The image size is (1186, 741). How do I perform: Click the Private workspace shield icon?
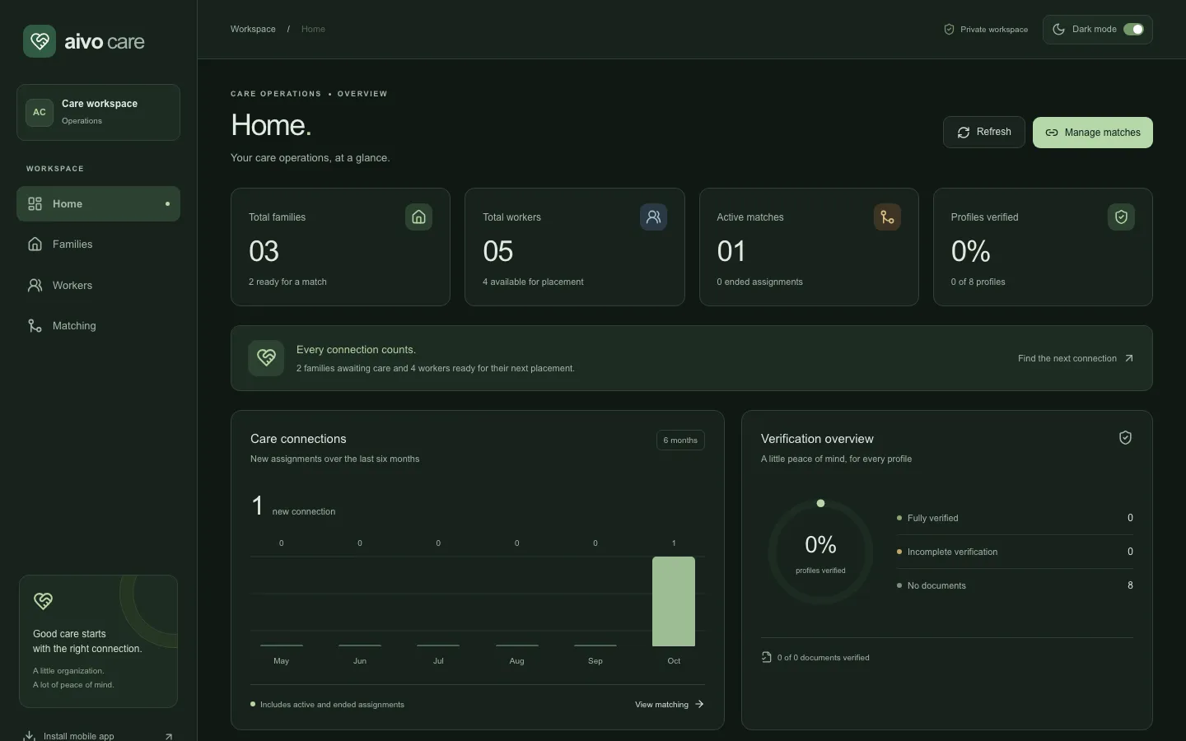tap(949, 30)
